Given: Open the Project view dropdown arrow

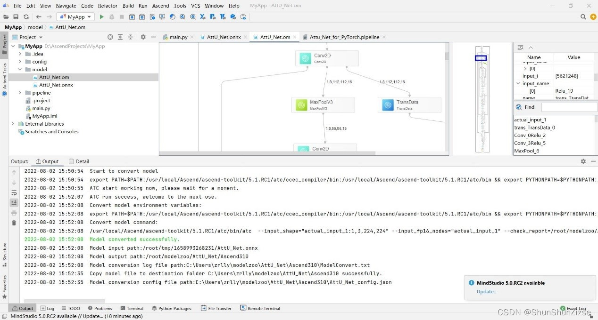Looking at the screenshot, I should (41, 37).
